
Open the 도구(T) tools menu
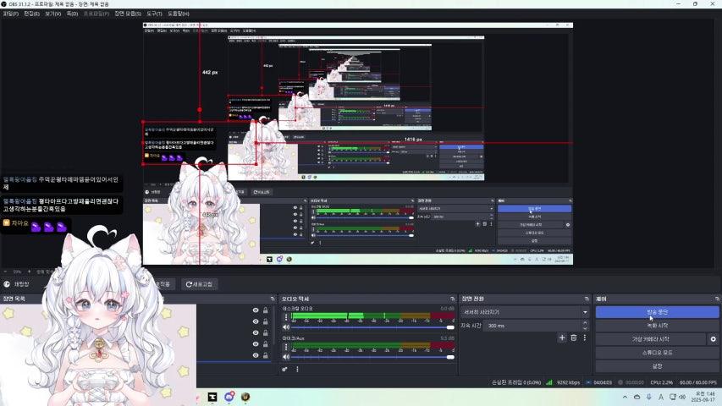tap(154, 14)
